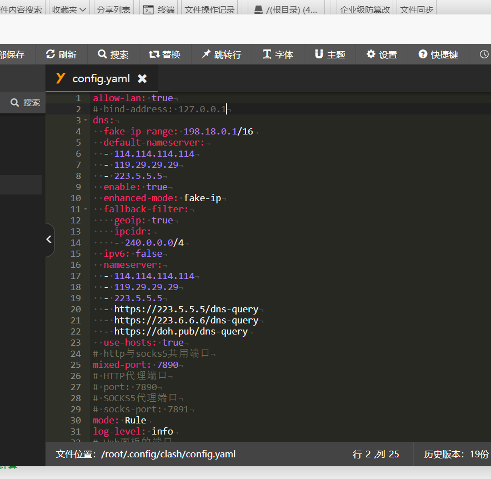Viewport: 491px width, 479px height.
Task: Open the 终端 tab
Action: tap(159, 9)
